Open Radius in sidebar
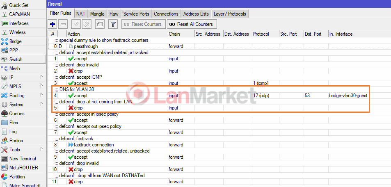 tap(23, 141)
